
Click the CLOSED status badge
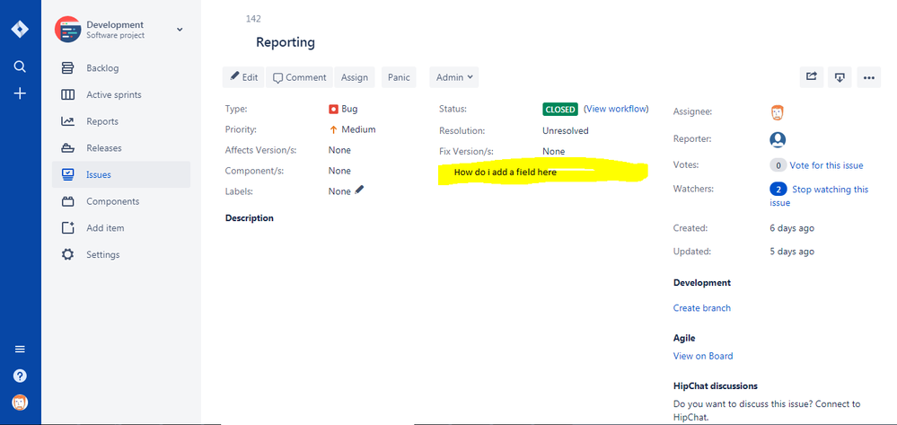tap(560, 110)
